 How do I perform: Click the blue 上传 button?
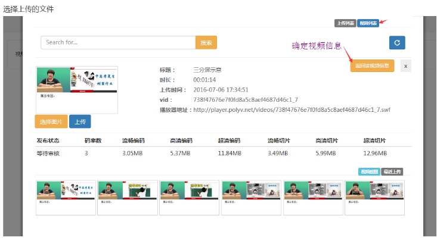(79, 121)
